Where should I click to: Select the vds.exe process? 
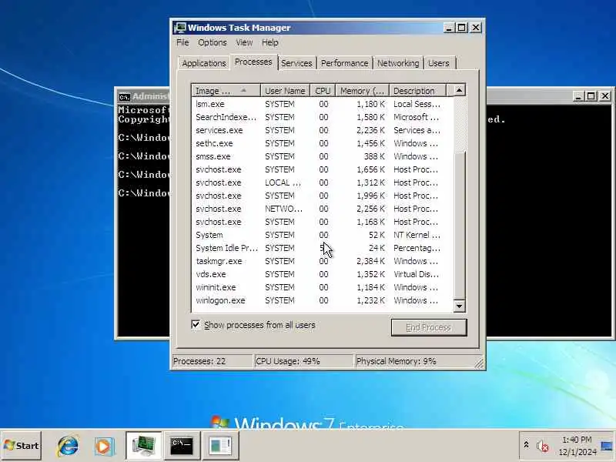(x=322, y=274)
